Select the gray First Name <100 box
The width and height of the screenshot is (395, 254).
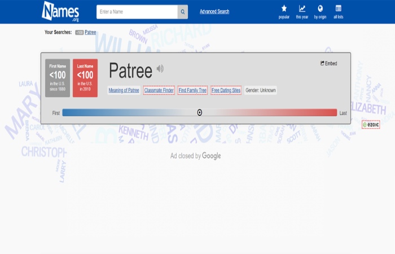coord(58,78)
